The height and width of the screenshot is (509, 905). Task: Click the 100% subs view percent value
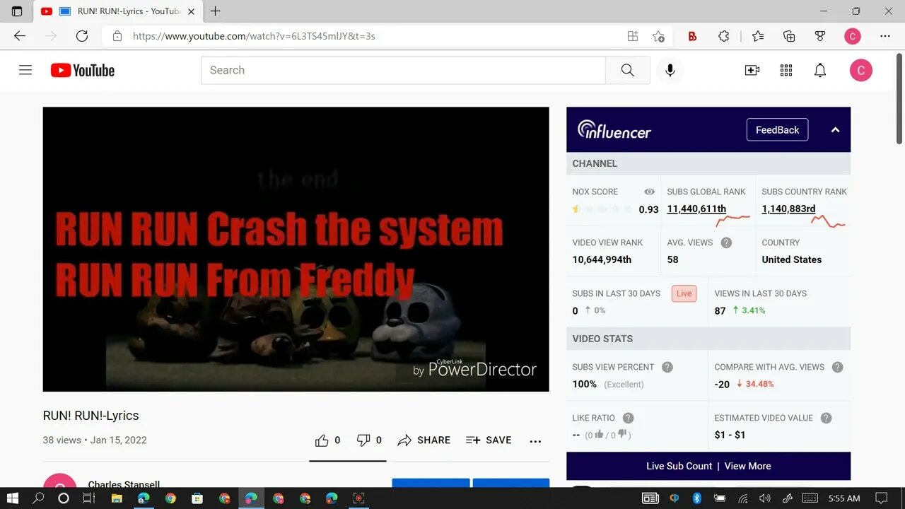[x=584, y=384]
